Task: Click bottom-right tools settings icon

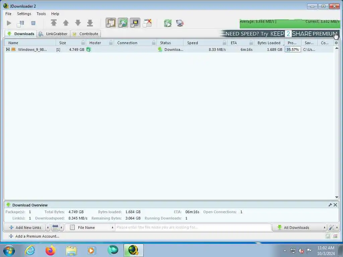Action: pyautogui.click(x=331, y=228)
